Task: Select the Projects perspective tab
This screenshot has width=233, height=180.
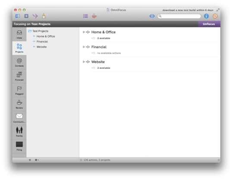Action: (19, 48)
